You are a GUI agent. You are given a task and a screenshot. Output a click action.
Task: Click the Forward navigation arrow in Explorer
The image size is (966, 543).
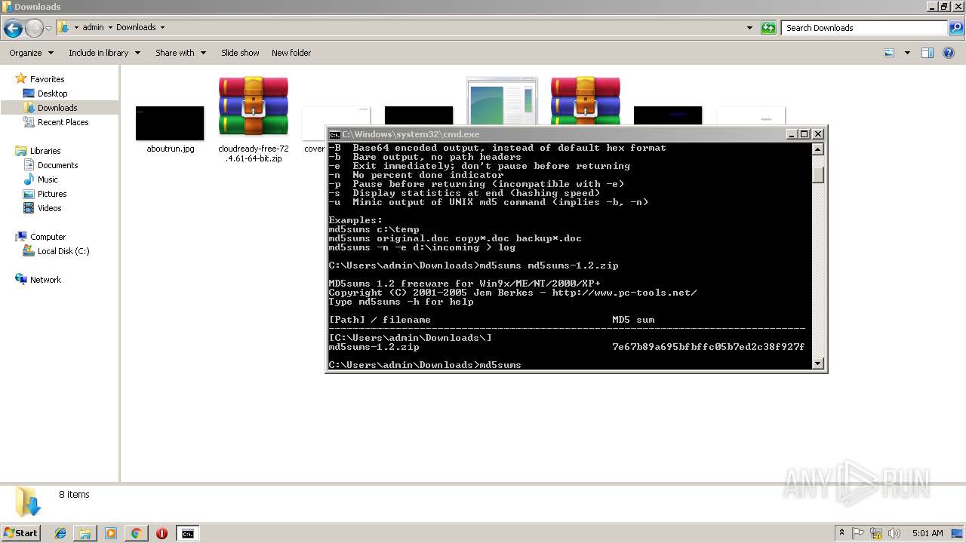34,29
